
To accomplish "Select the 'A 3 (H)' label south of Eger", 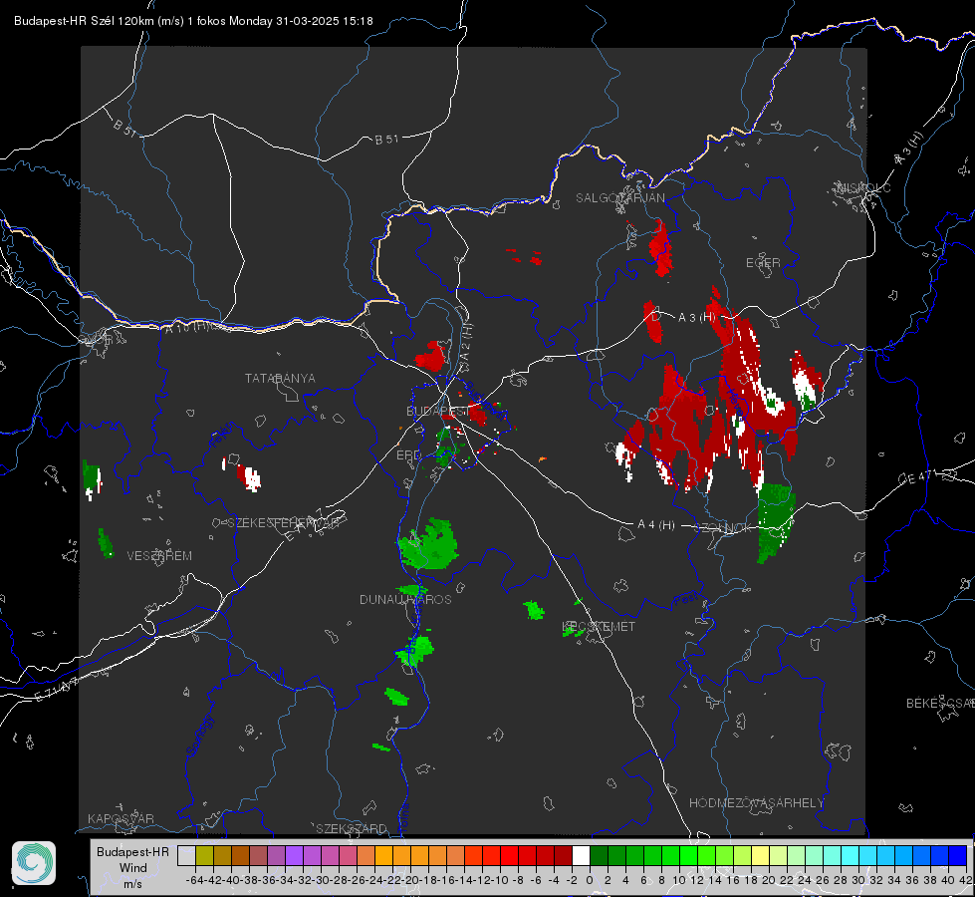I will click(x=696, y=318).
